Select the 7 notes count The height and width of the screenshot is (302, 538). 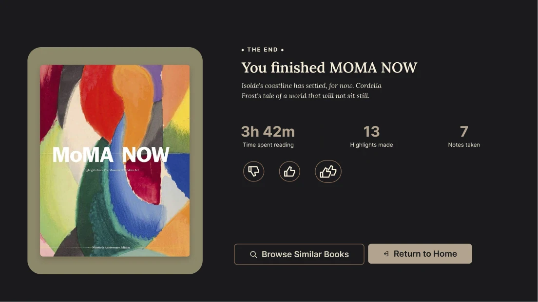point(464,131)
